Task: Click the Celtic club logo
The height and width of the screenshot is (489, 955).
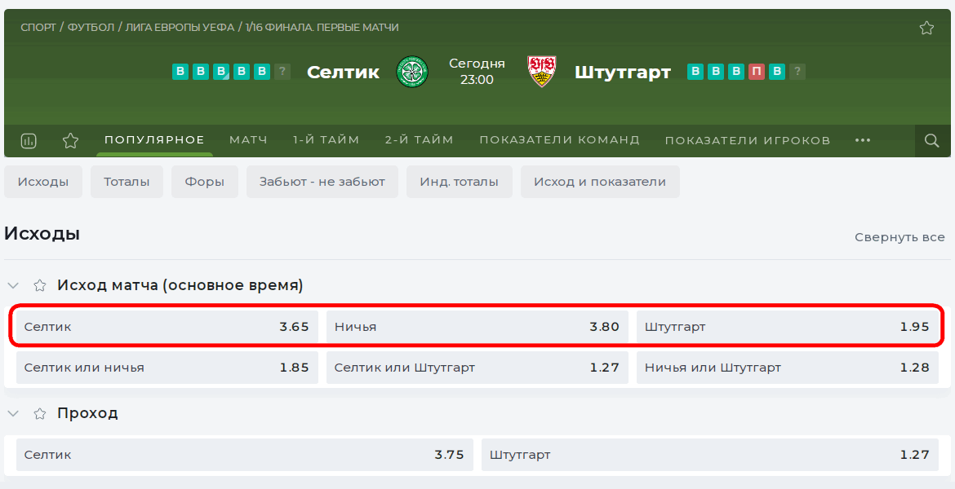Action: [412, 72]
